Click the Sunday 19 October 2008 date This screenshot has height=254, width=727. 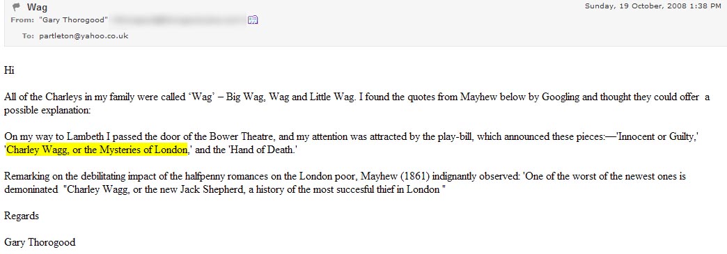click(652, 6)
